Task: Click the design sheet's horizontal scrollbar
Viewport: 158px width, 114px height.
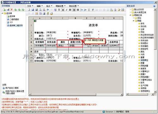Action: pos(76,94)
